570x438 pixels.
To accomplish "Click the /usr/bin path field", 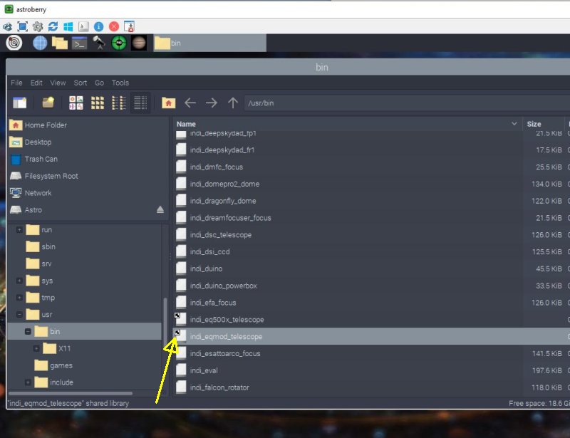I will tap(407, 103).
